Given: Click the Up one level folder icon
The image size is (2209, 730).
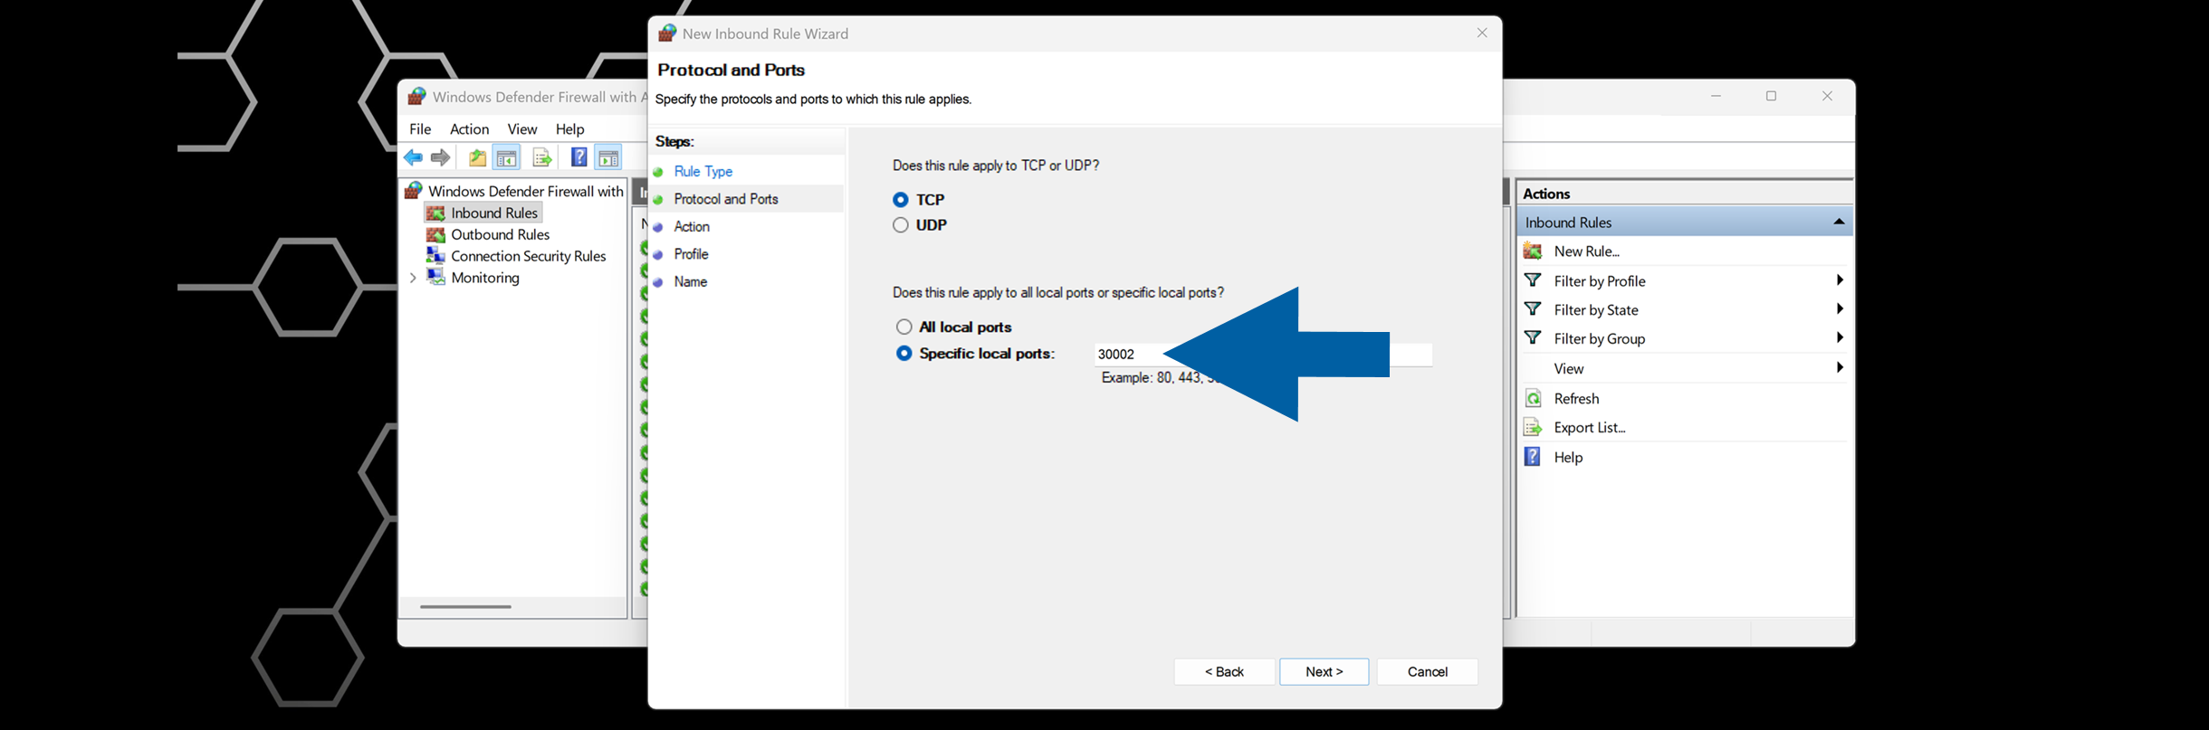Looking at the screenshot, I should [477, 157].
